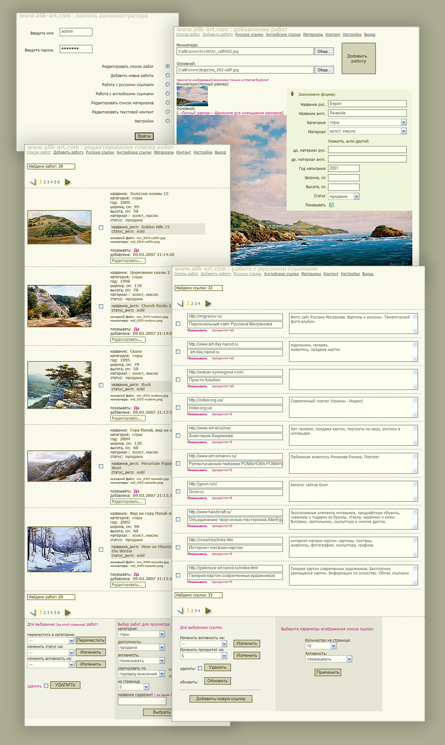Tick 'удалить' checkbox next to УДАЛИТЬ button
The image size is (445, 745).
point(46,686)
